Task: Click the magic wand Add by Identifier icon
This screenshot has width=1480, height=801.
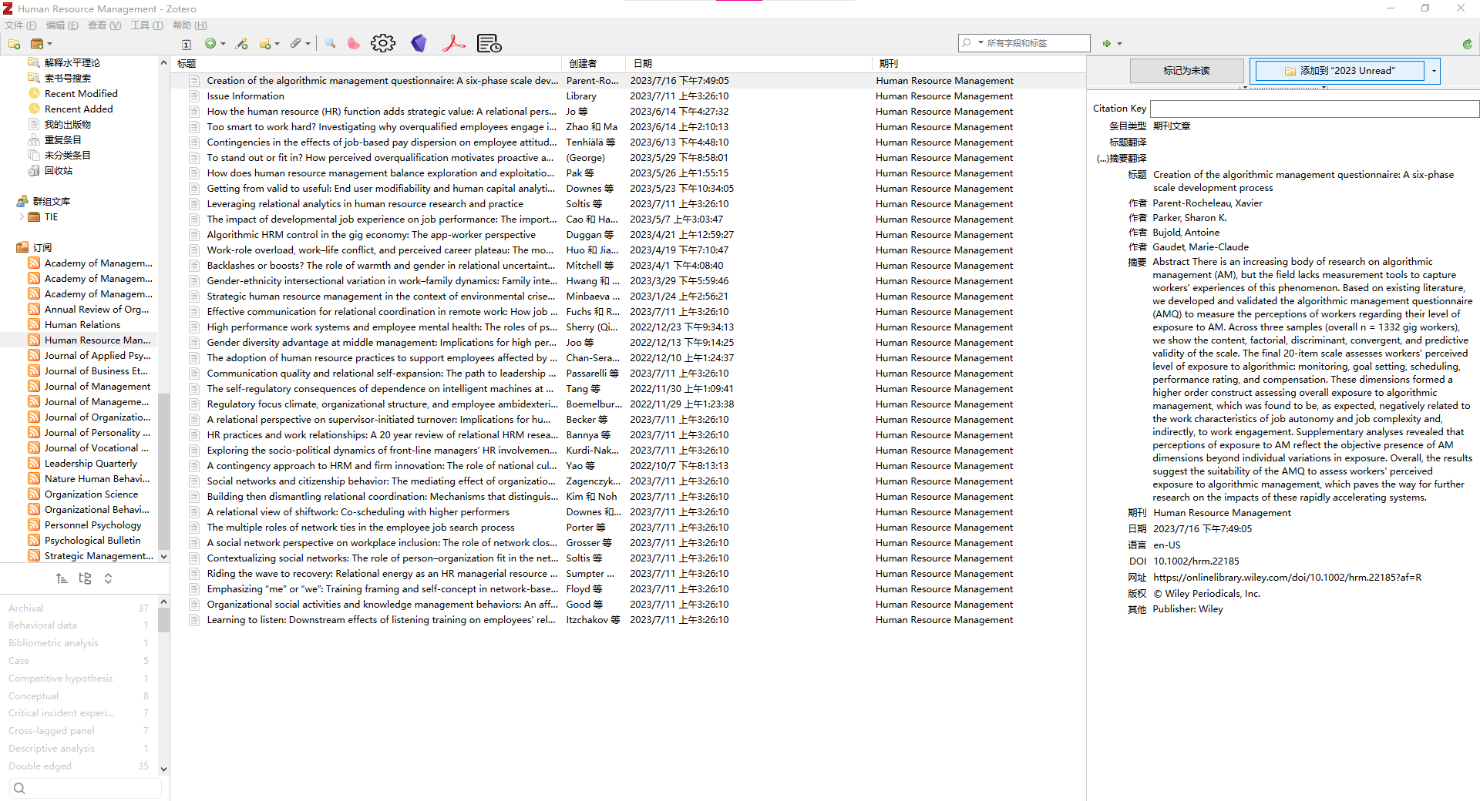Action: [242, 44]
